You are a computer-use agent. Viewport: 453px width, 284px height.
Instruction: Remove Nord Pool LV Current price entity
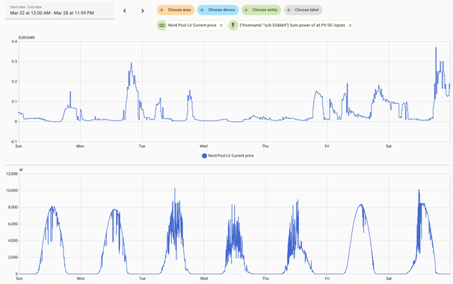221,25
